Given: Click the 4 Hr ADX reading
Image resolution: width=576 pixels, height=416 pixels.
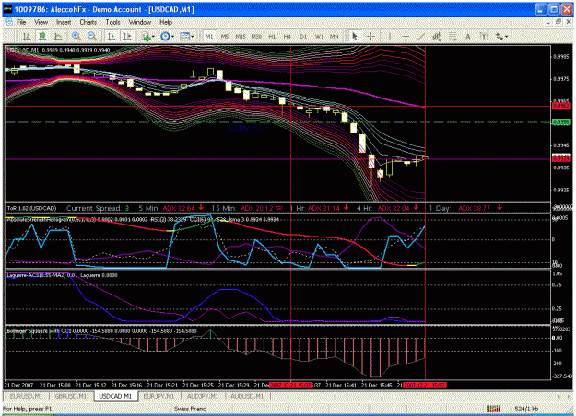Looking at the screenshot, I should [394, 208].
